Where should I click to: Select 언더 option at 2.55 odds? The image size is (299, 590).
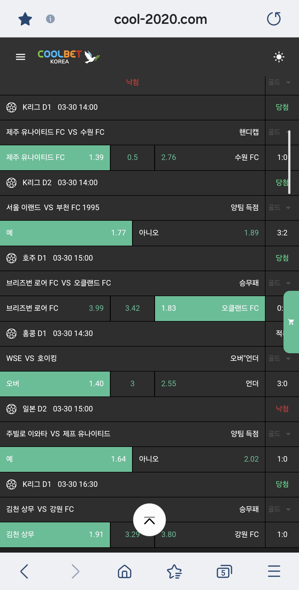(210, 384)
